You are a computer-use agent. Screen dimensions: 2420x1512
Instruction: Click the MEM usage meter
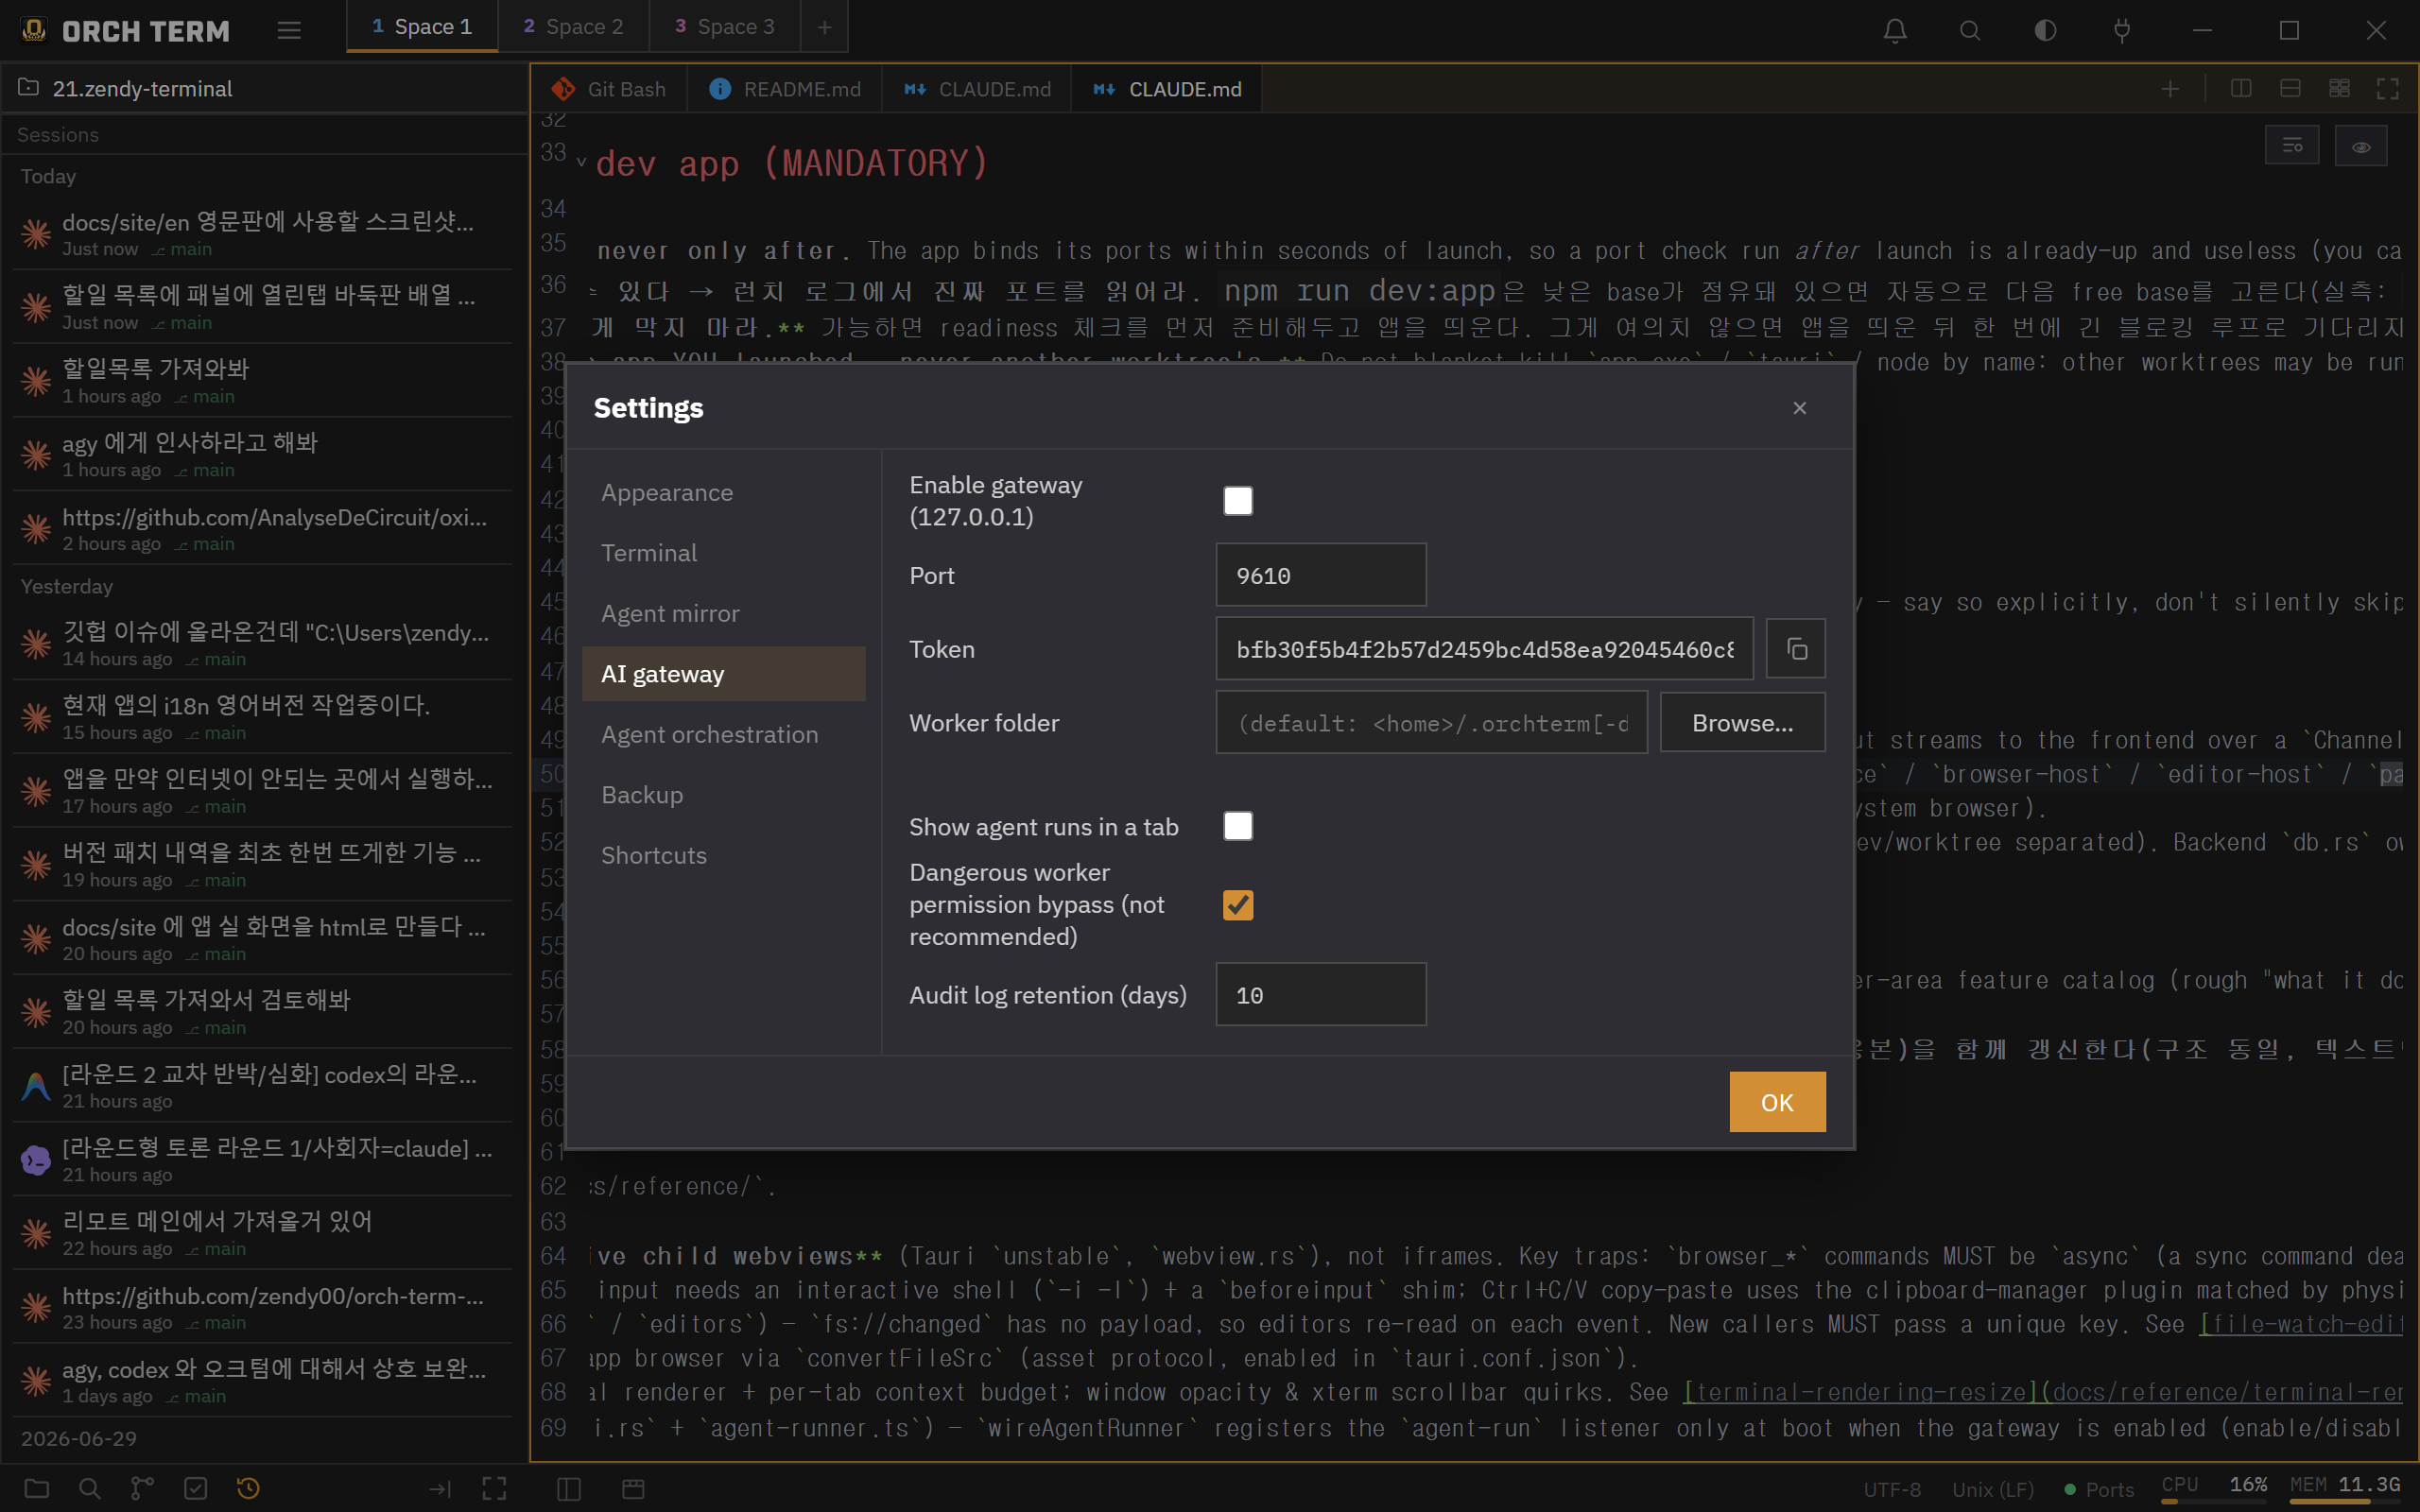[x=2345, y=1487]
